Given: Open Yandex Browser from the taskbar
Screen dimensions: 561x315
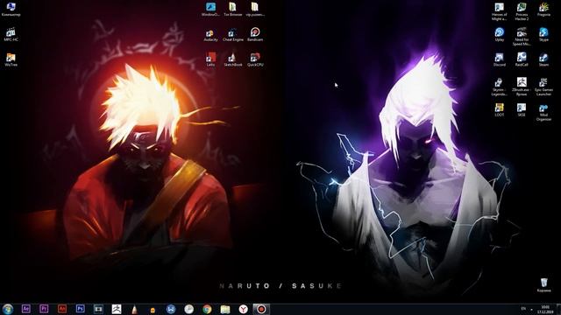Looking at the screenshot, I should pyautogui.click(x=244, y=309).
